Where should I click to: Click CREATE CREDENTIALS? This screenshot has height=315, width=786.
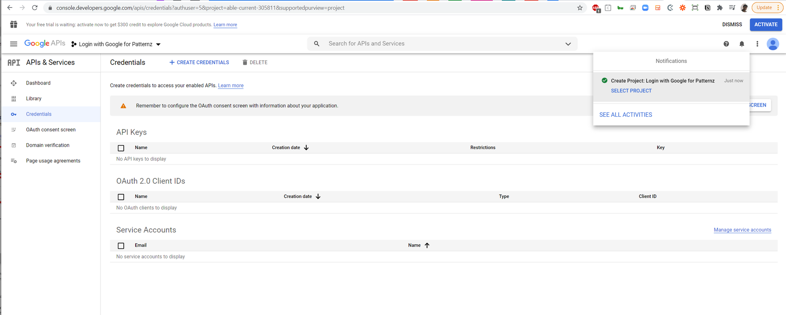[199, 63]
